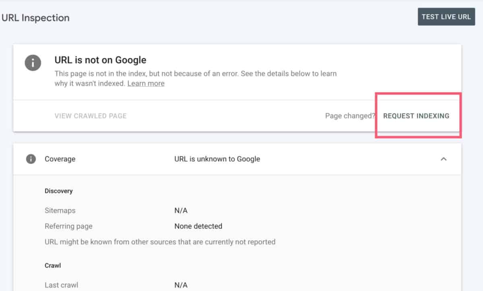
Task: Click the TEST LIVE URL button
Action: (446, 17)
